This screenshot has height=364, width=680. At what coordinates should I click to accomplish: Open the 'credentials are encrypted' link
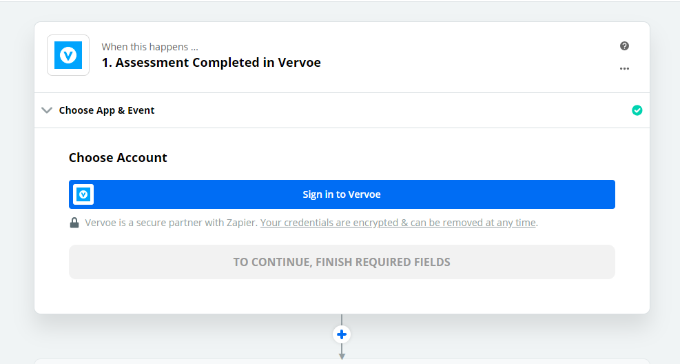[x=398, y=223]
